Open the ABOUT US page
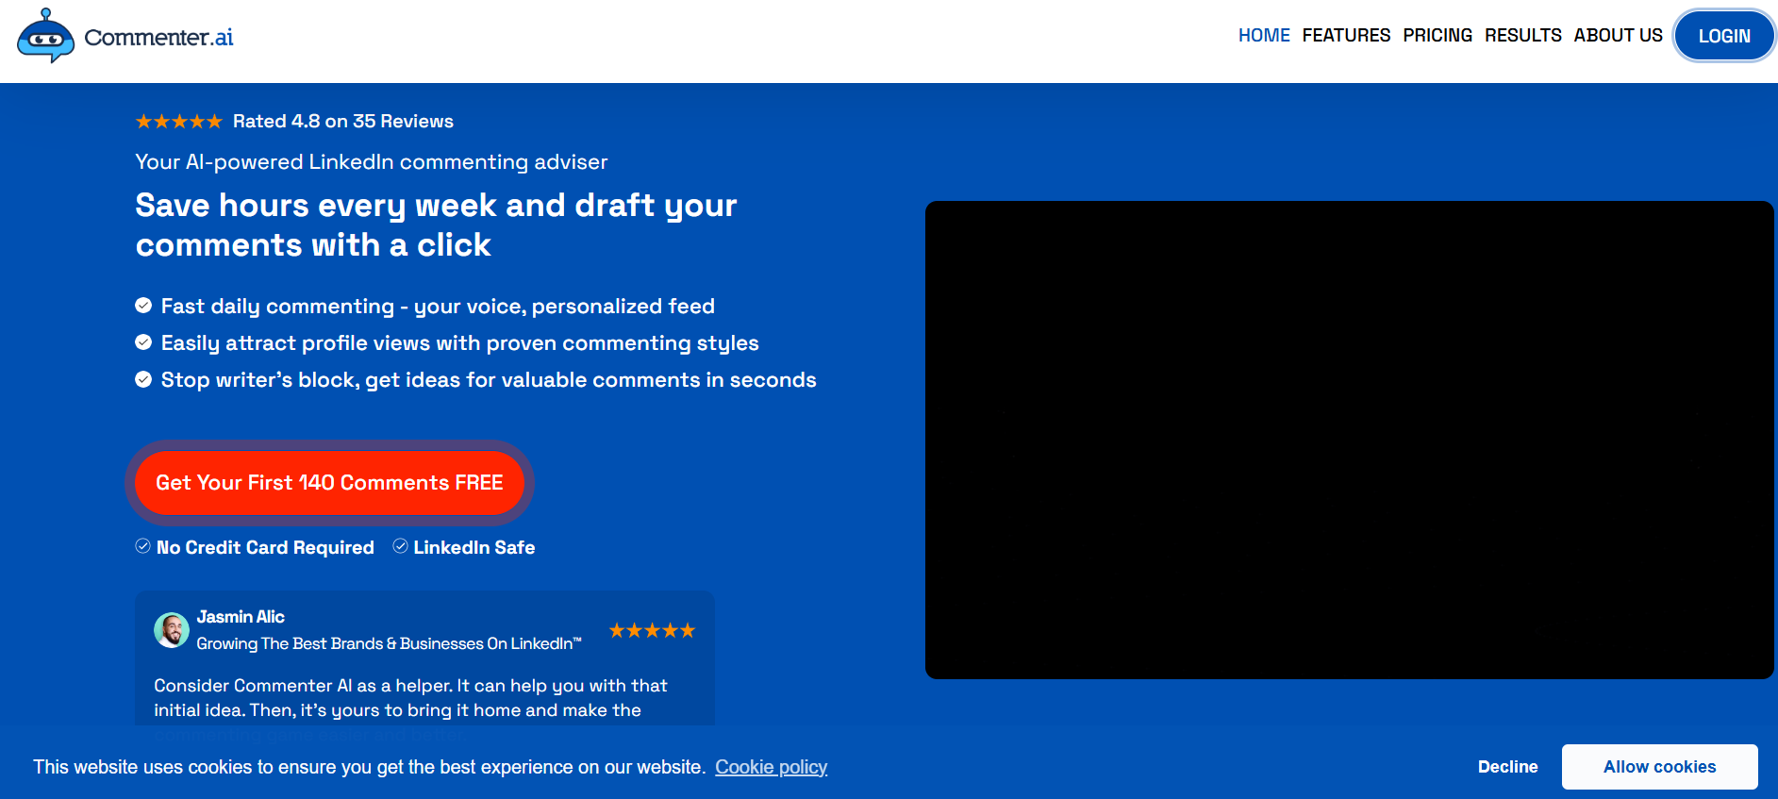Screen dimensions: 1778x799 click(x=1618, y=35)
